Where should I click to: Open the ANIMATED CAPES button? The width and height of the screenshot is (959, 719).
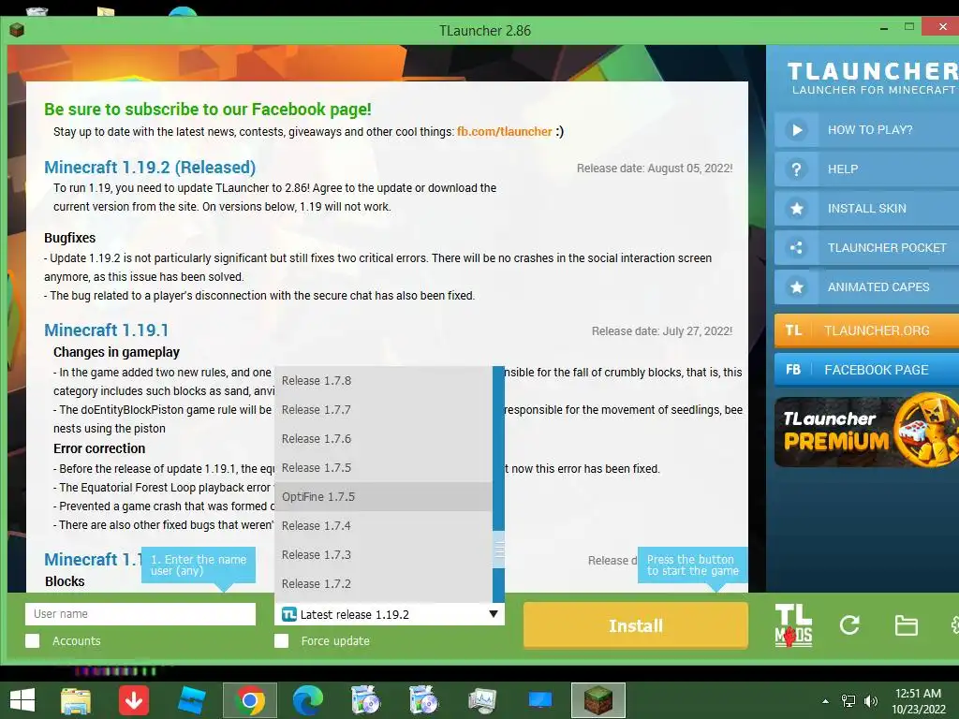click(866, 286)
